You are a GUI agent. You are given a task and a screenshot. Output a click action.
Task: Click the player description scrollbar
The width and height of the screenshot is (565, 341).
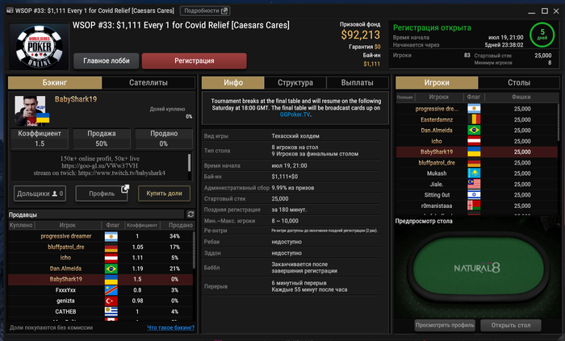click(x=189, y=162)
